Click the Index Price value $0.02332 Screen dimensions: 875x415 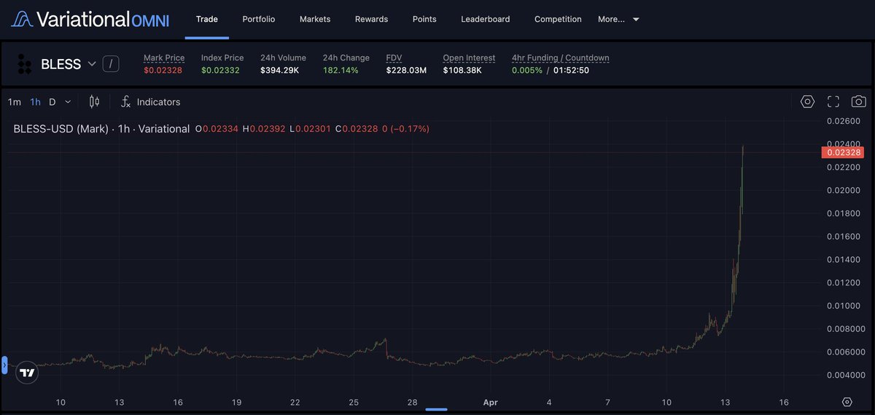(222, 70)
